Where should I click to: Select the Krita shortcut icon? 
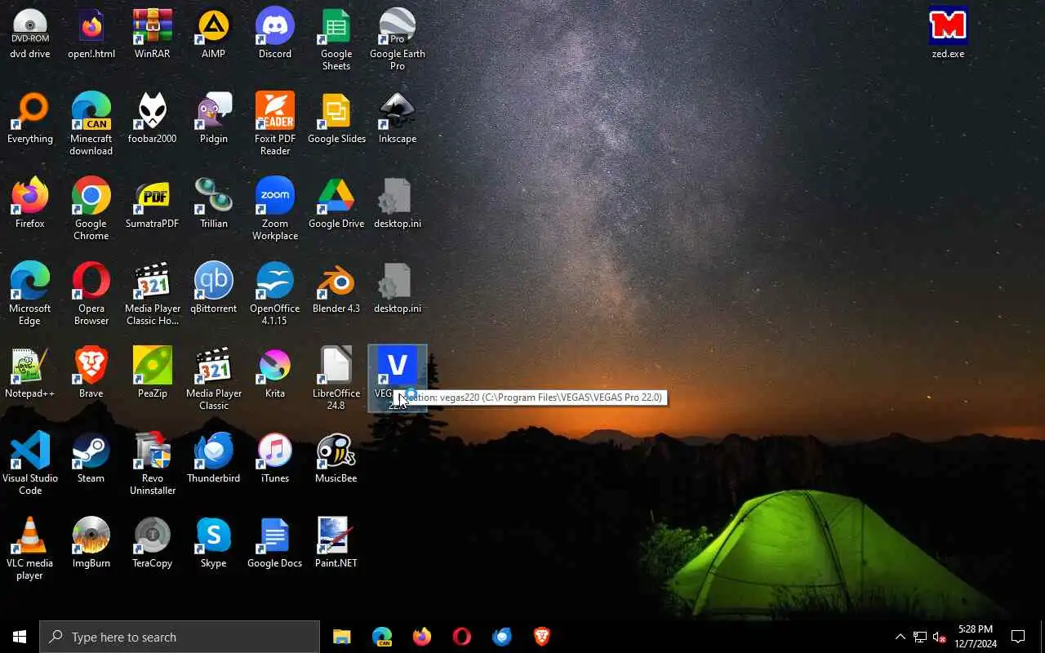pyautogui.click(x=275, y=372)
